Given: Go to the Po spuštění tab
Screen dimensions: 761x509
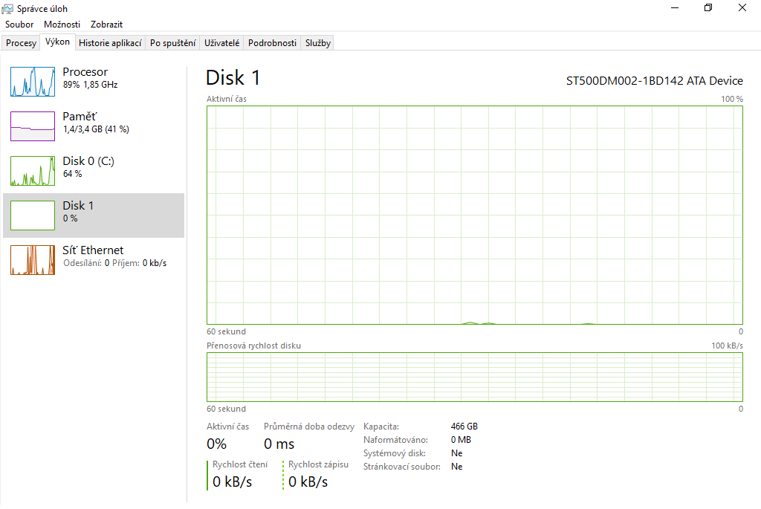Looking at the screenshot, I should tap(173, 43).
